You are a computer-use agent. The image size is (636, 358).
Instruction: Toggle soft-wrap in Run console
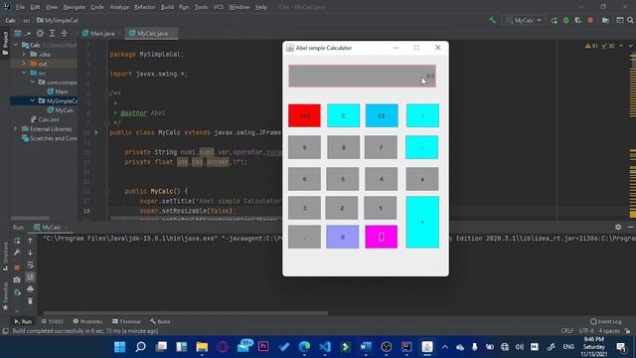(x=30, y=266)
